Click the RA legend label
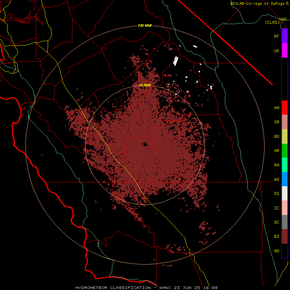Screen dimensions: 290x290 [x=276, y=165]
